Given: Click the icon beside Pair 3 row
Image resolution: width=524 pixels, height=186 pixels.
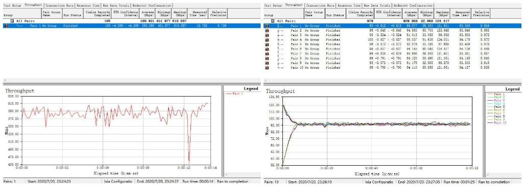Looking at the screenshot, I should tap(267, 35).
